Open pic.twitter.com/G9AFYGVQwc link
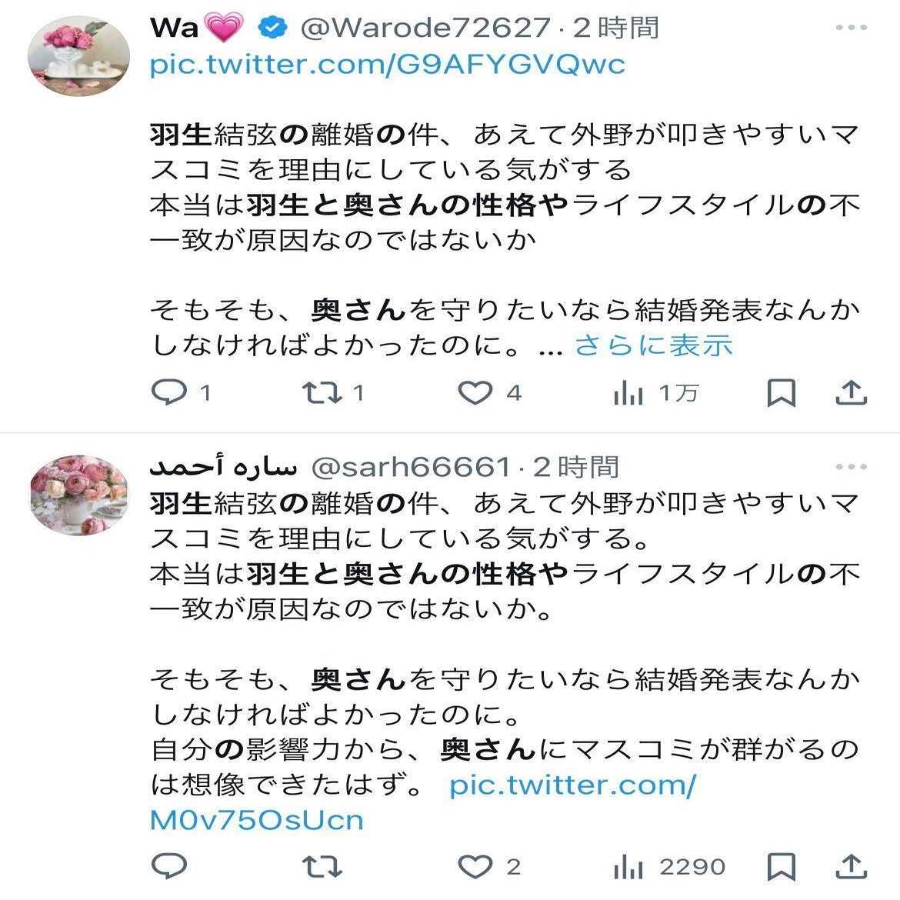This screenshot has width=900, height=900. click(388, 65)
